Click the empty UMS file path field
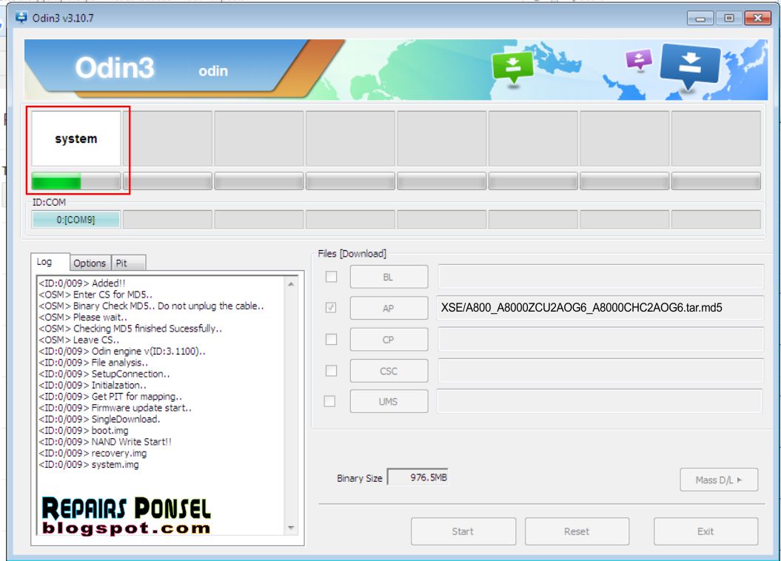 [599, 400]
